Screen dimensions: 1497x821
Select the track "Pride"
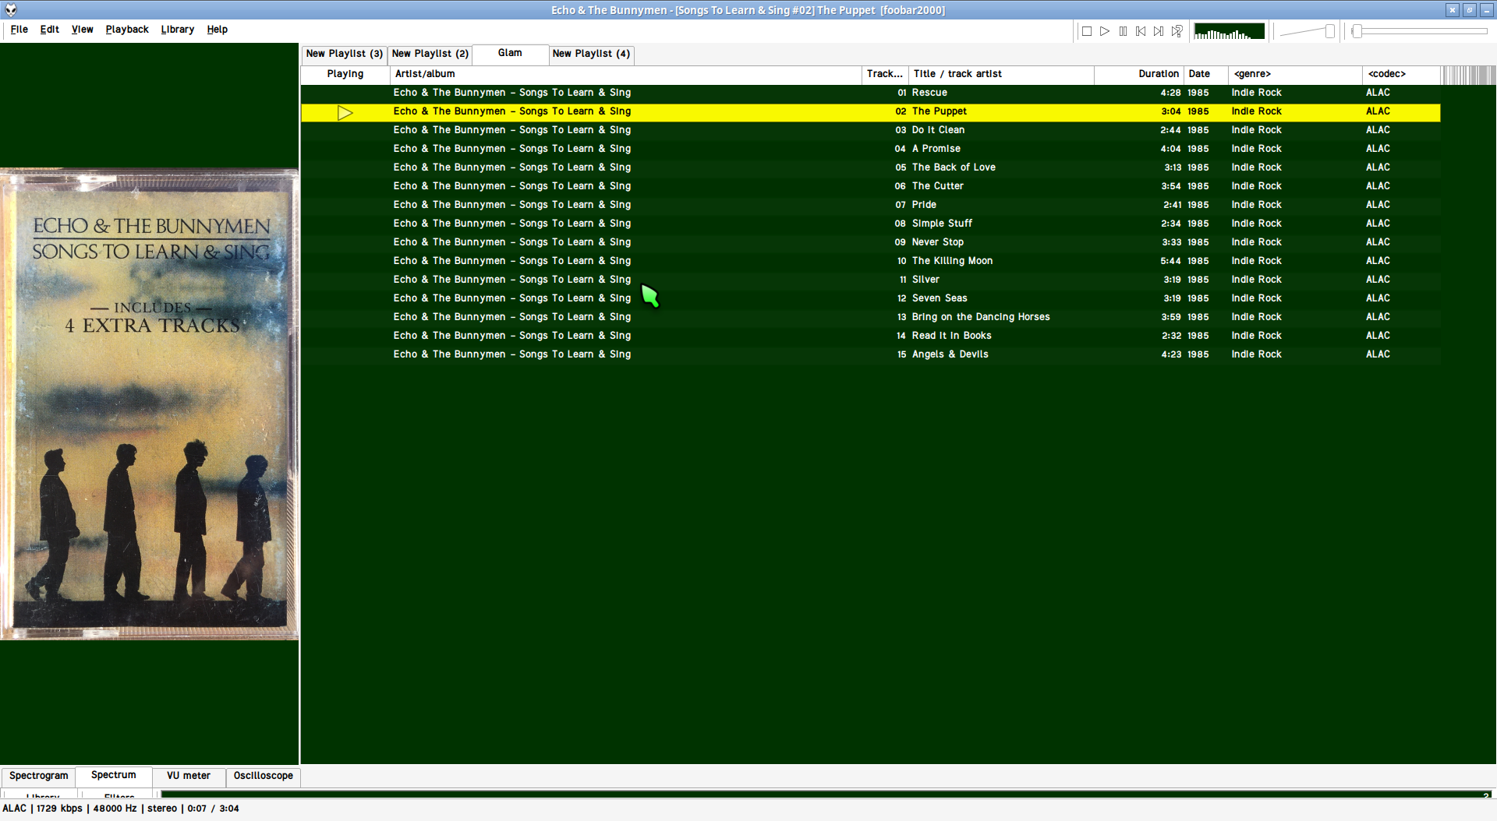pos(870,205)
